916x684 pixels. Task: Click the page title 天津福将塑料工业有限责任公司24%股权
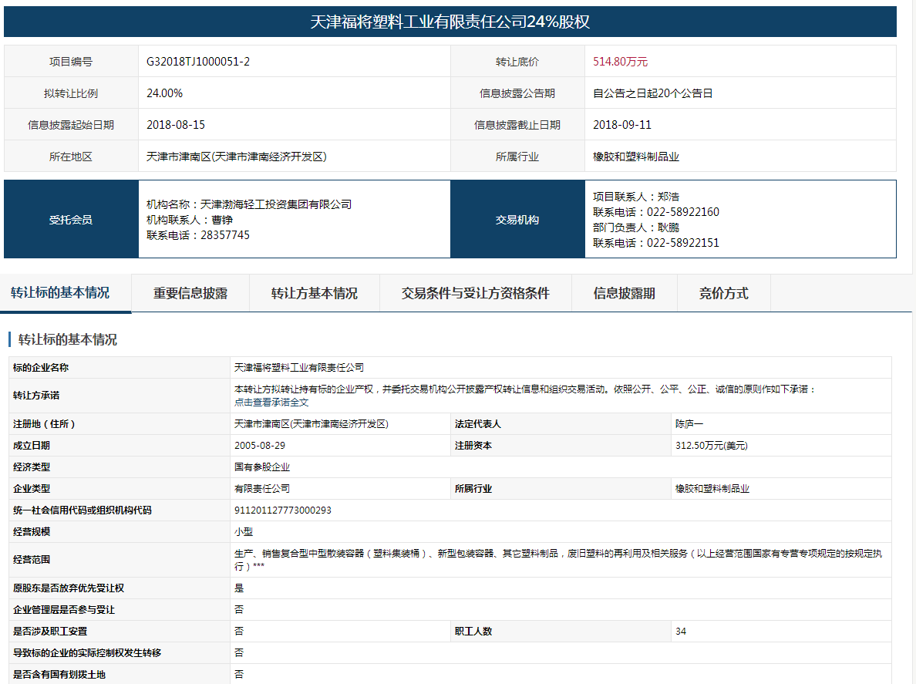[450, 22]
